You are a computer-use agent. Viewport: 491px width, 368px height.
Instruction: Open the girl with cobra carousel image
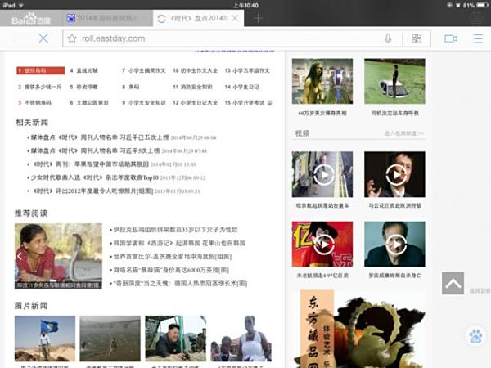click(x=58, y=256)
